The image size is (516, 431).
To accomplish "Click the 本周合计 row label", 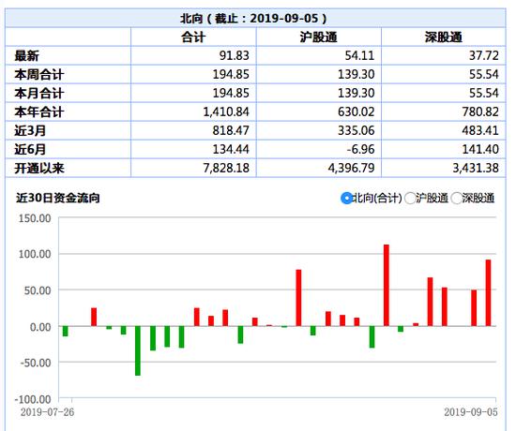I will (x=38, y=74).
